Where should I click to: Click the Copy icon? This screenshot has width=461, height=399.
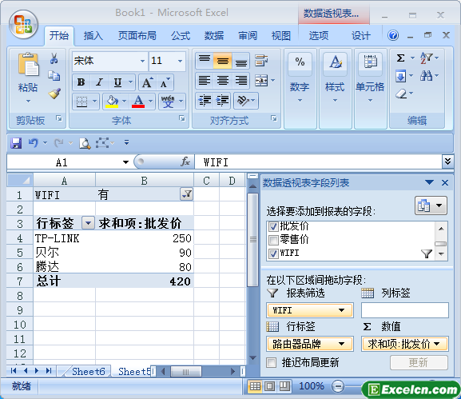coord(54,76)
